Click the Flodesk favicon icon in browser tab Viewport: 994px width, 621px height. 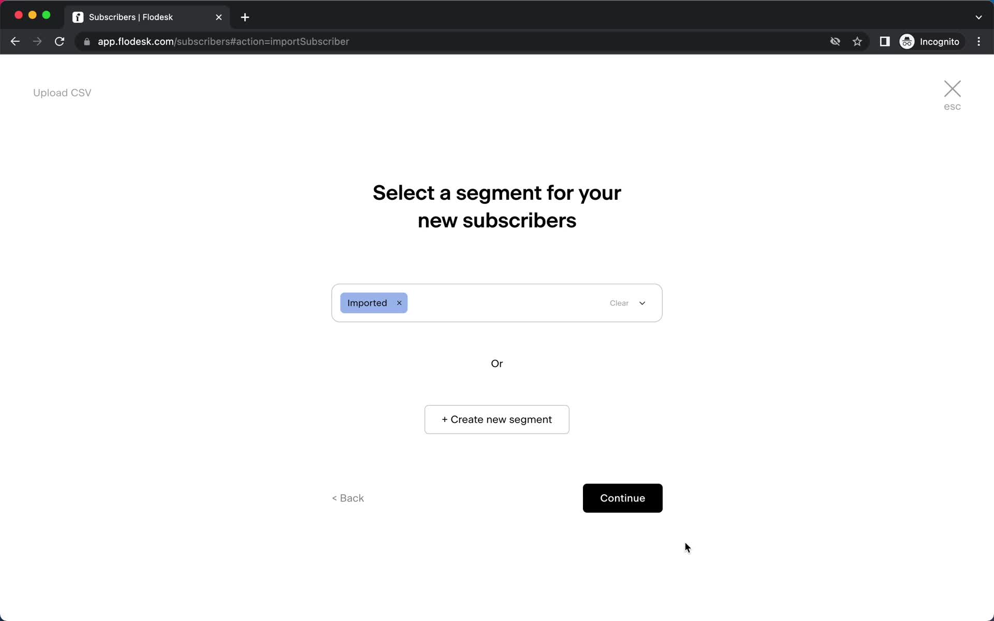(78, 17)
